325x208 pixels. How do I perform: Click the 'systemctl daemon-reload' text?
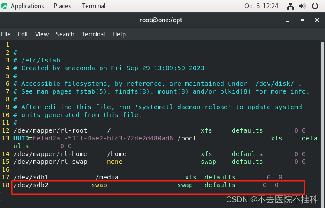(x=183, y=107)
